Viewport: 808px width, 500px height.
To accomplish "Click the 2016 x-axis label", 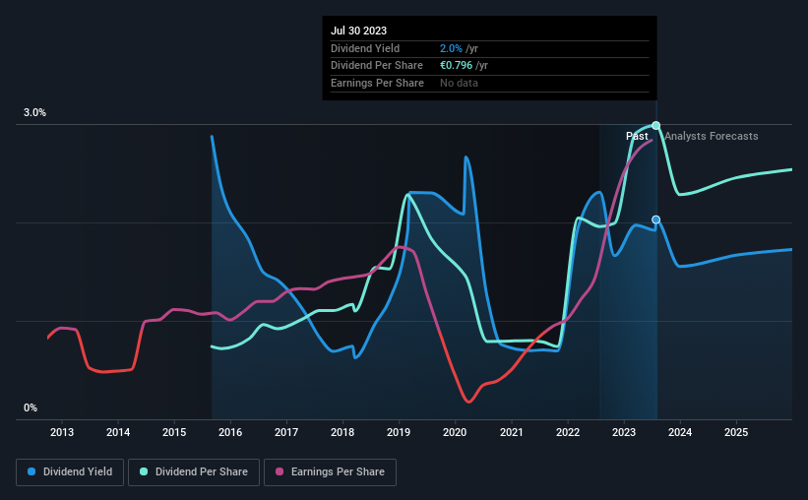I will tap(230, 432).
